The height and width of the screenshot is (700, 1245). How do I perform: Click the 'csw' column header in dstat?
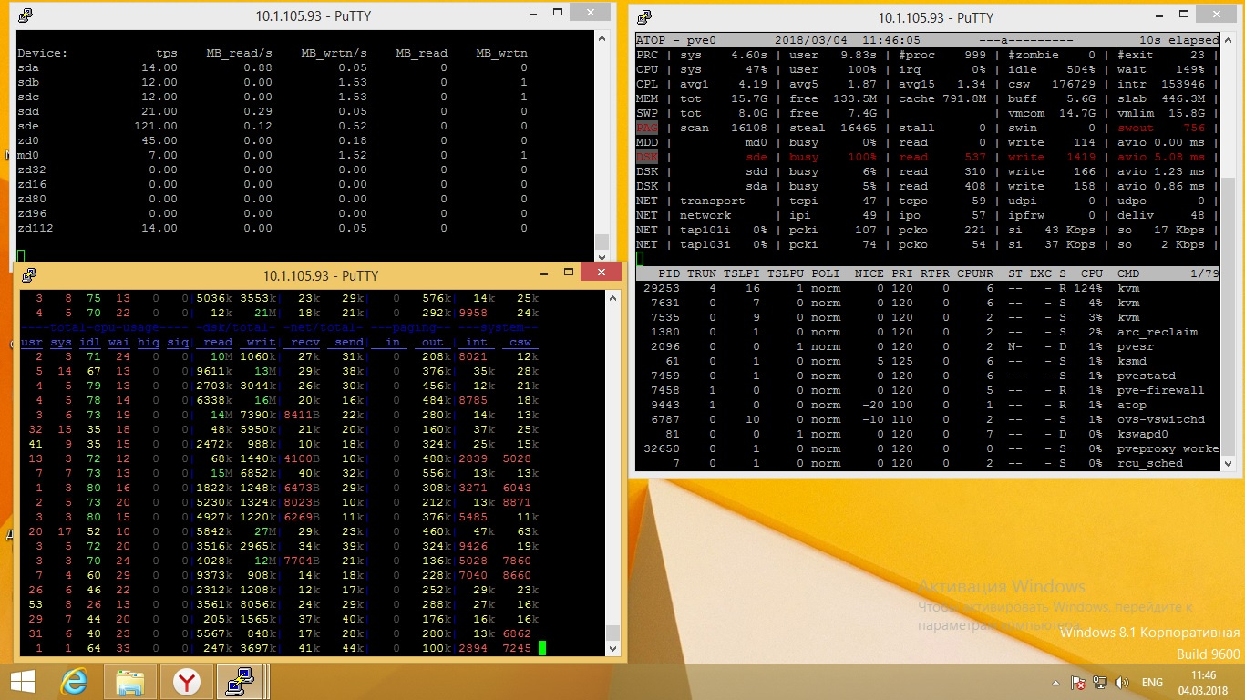pos(520,343)
